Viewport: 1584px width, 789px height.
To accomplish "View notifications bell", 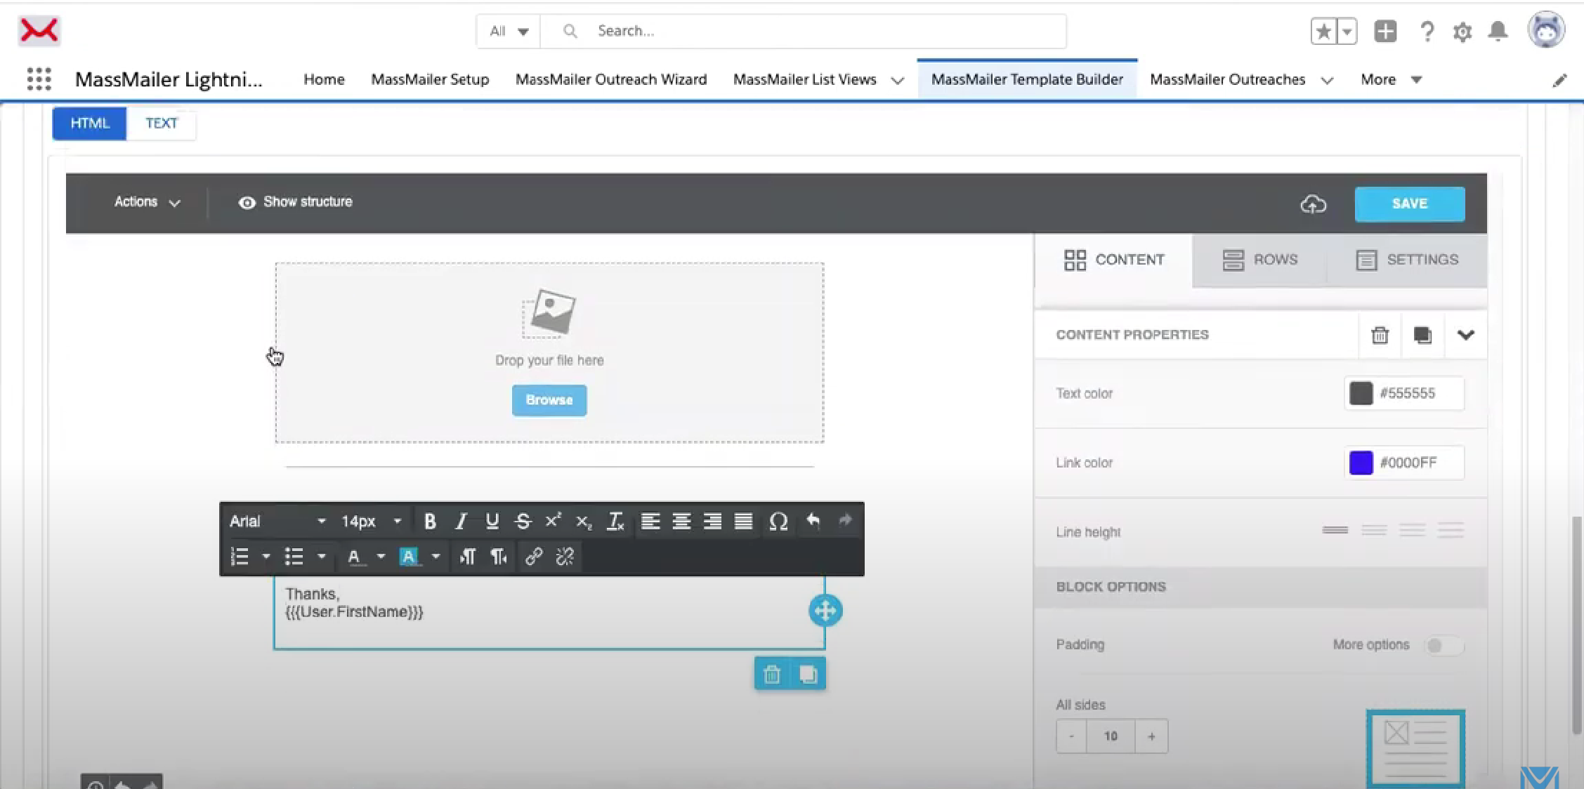I will [1498, 32].
